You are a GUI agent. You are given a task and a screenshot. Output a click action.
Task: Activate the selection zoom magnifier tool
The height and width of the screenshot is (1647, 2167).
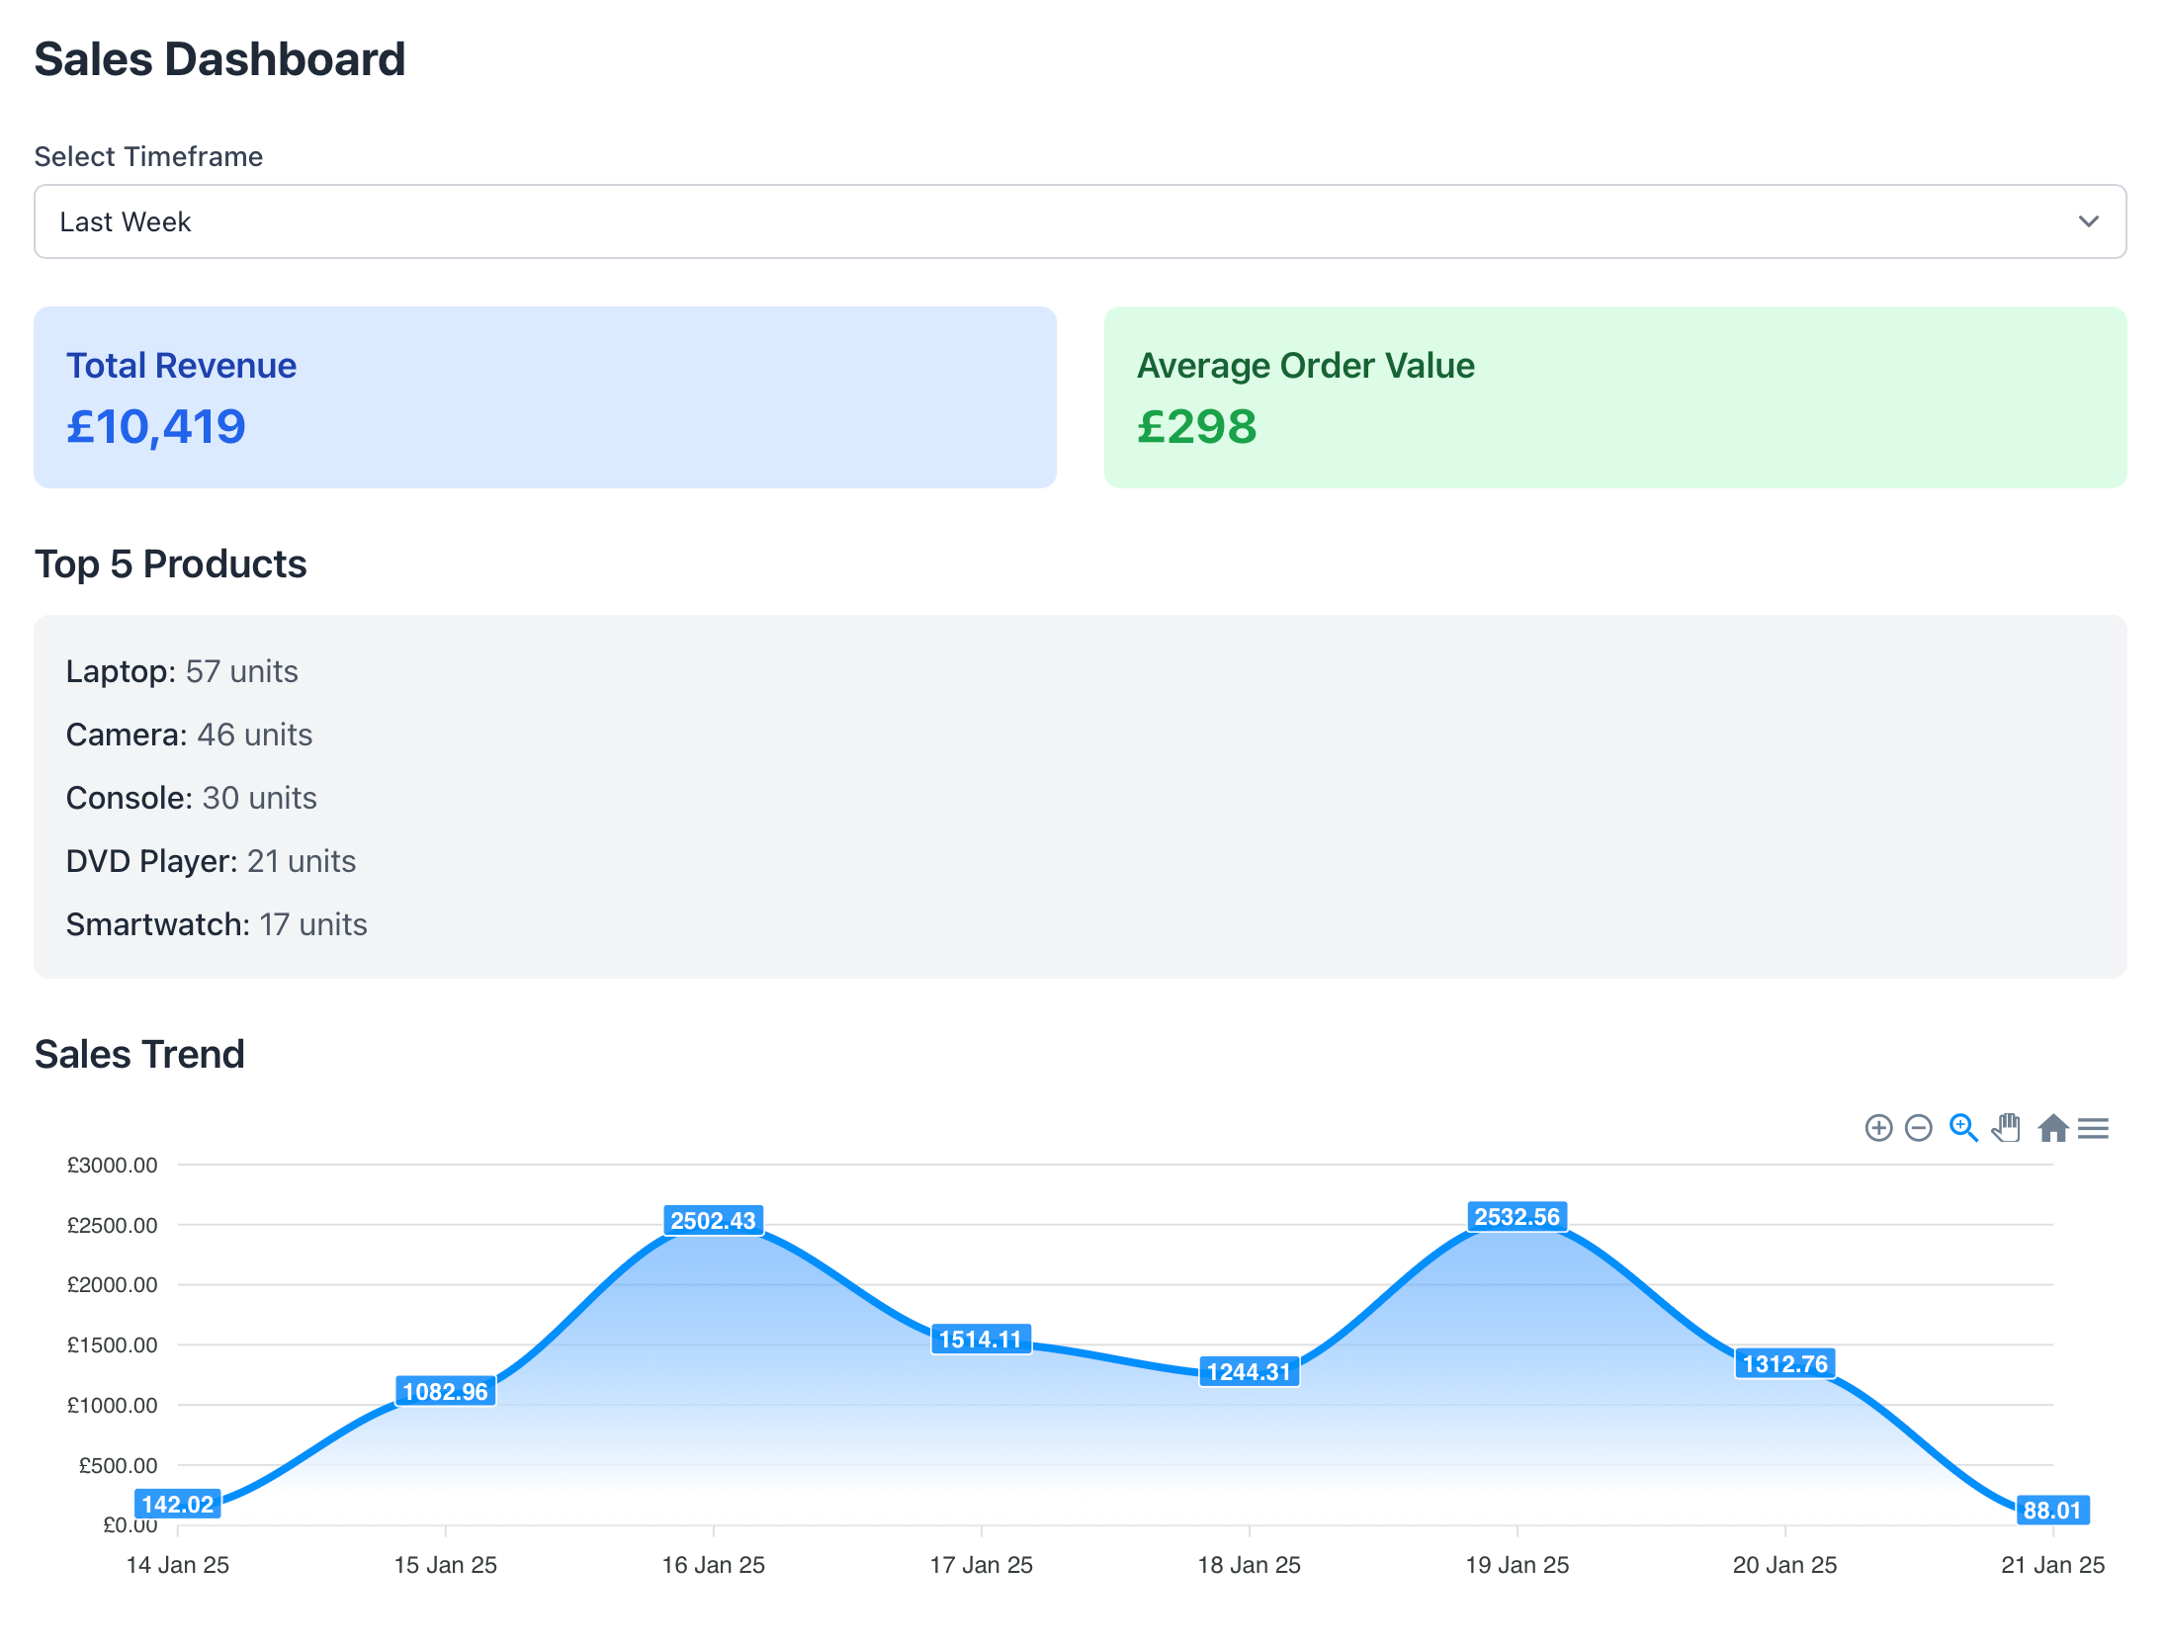tap(1962, 1128)
